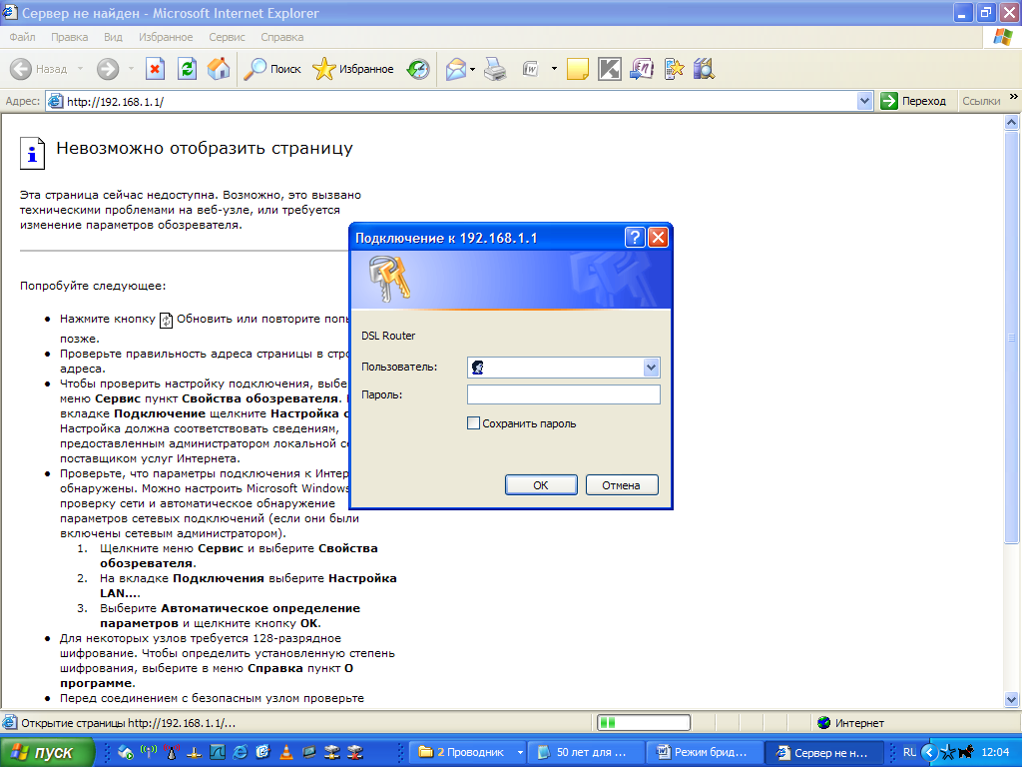Click VLC cone quick launch icon
The width and height of the screenshot is (1022, 767).
(286, 752)
